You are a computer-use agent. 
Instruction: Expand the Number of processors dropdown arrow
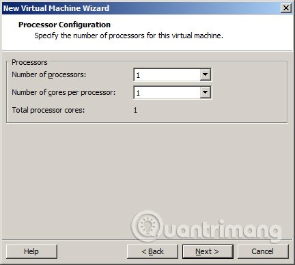(x=205, y=74)
